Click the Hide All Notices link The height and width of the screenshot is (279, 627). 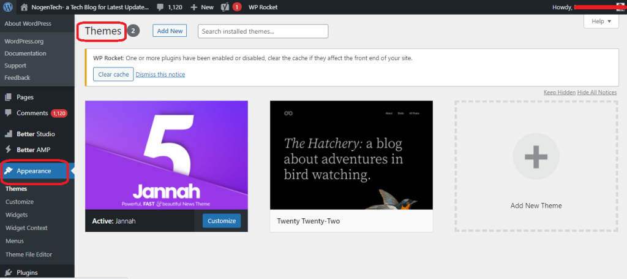(x=597, y=93)
